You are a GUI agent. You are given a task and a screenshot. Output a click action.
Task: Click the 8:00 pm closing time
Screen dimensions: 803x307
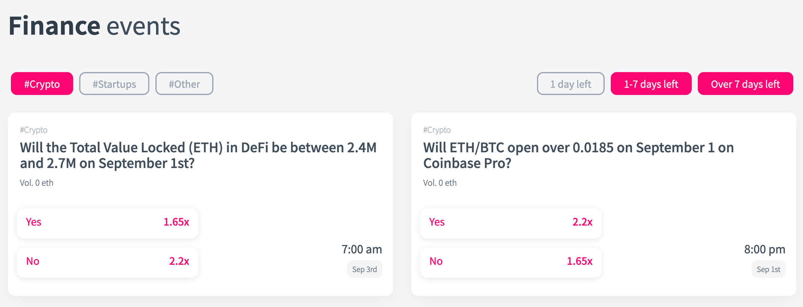pos(765,249)
